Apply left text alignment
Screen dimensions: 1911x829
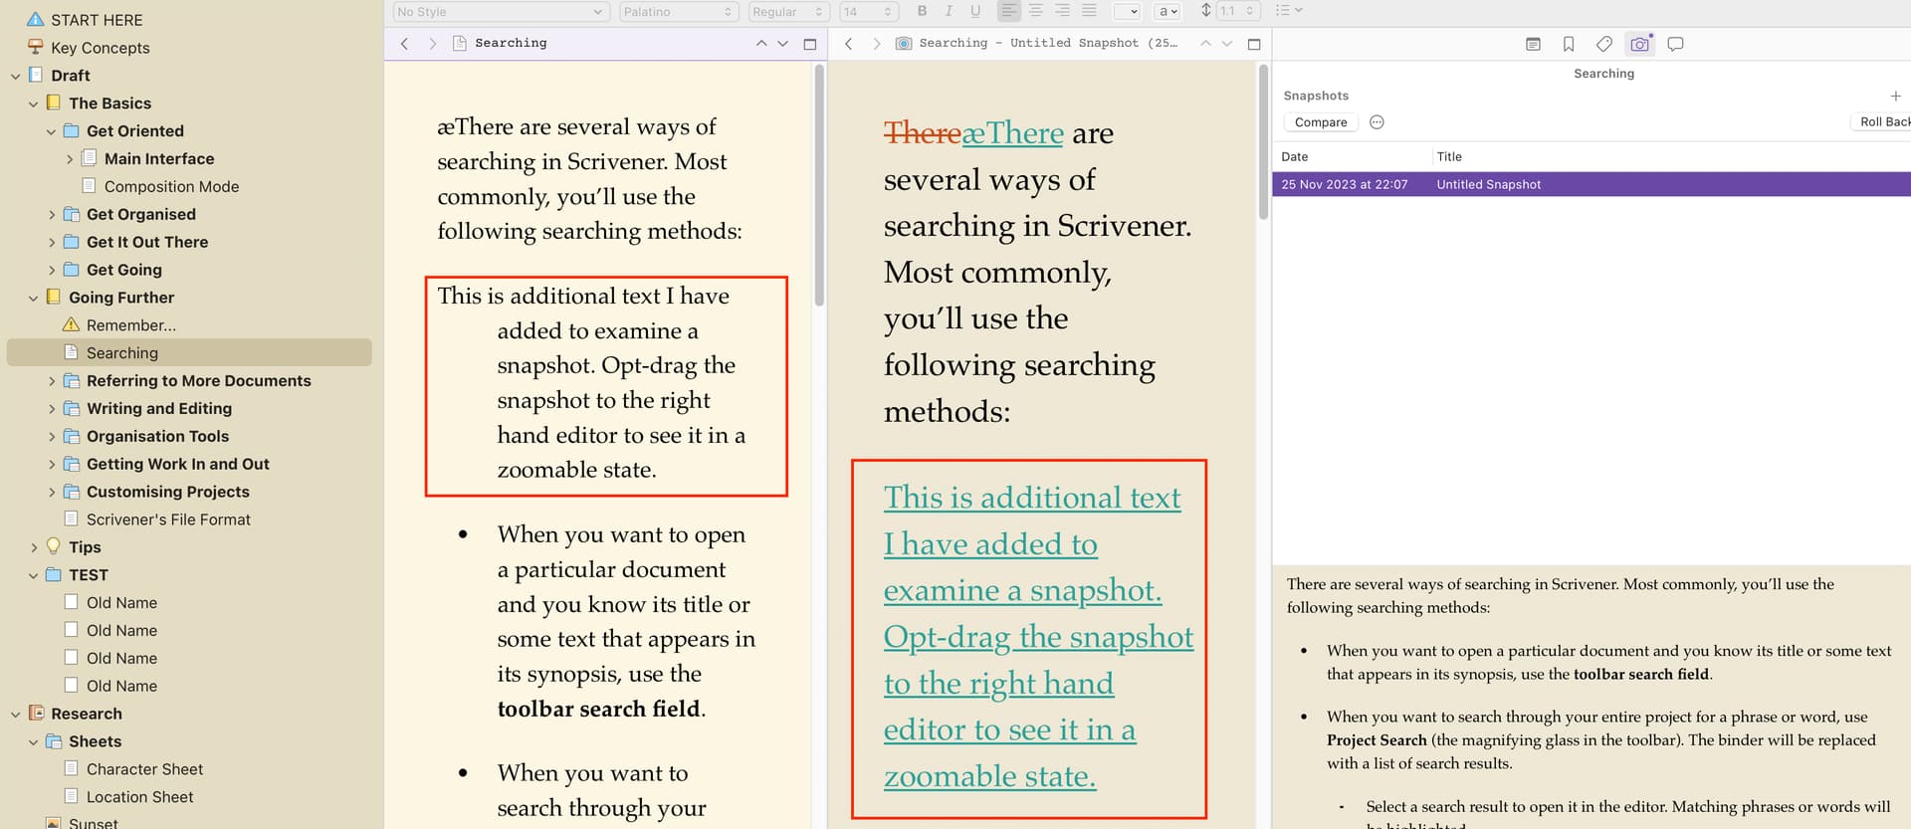[1008, 11]
